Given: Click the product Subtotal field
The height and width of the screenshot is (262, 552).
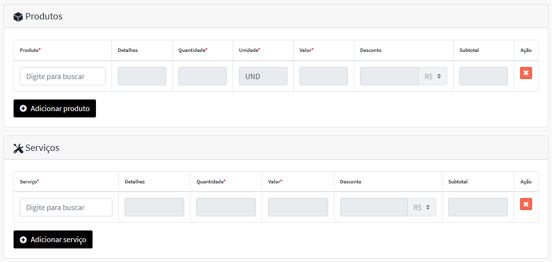Looking at the screenshot, I should tap(484, 76).
